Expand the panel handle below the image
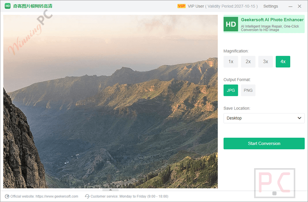308x202 pixels. coord(110,190)
